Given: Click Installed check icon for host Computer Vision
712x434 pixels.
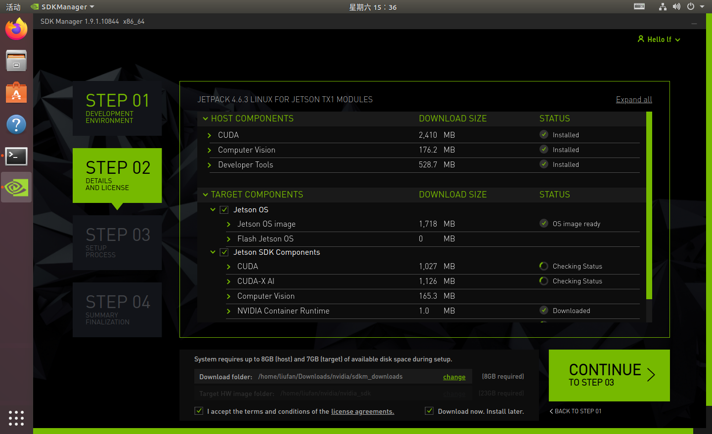Looking at the screenshot, I should point(544,149).
